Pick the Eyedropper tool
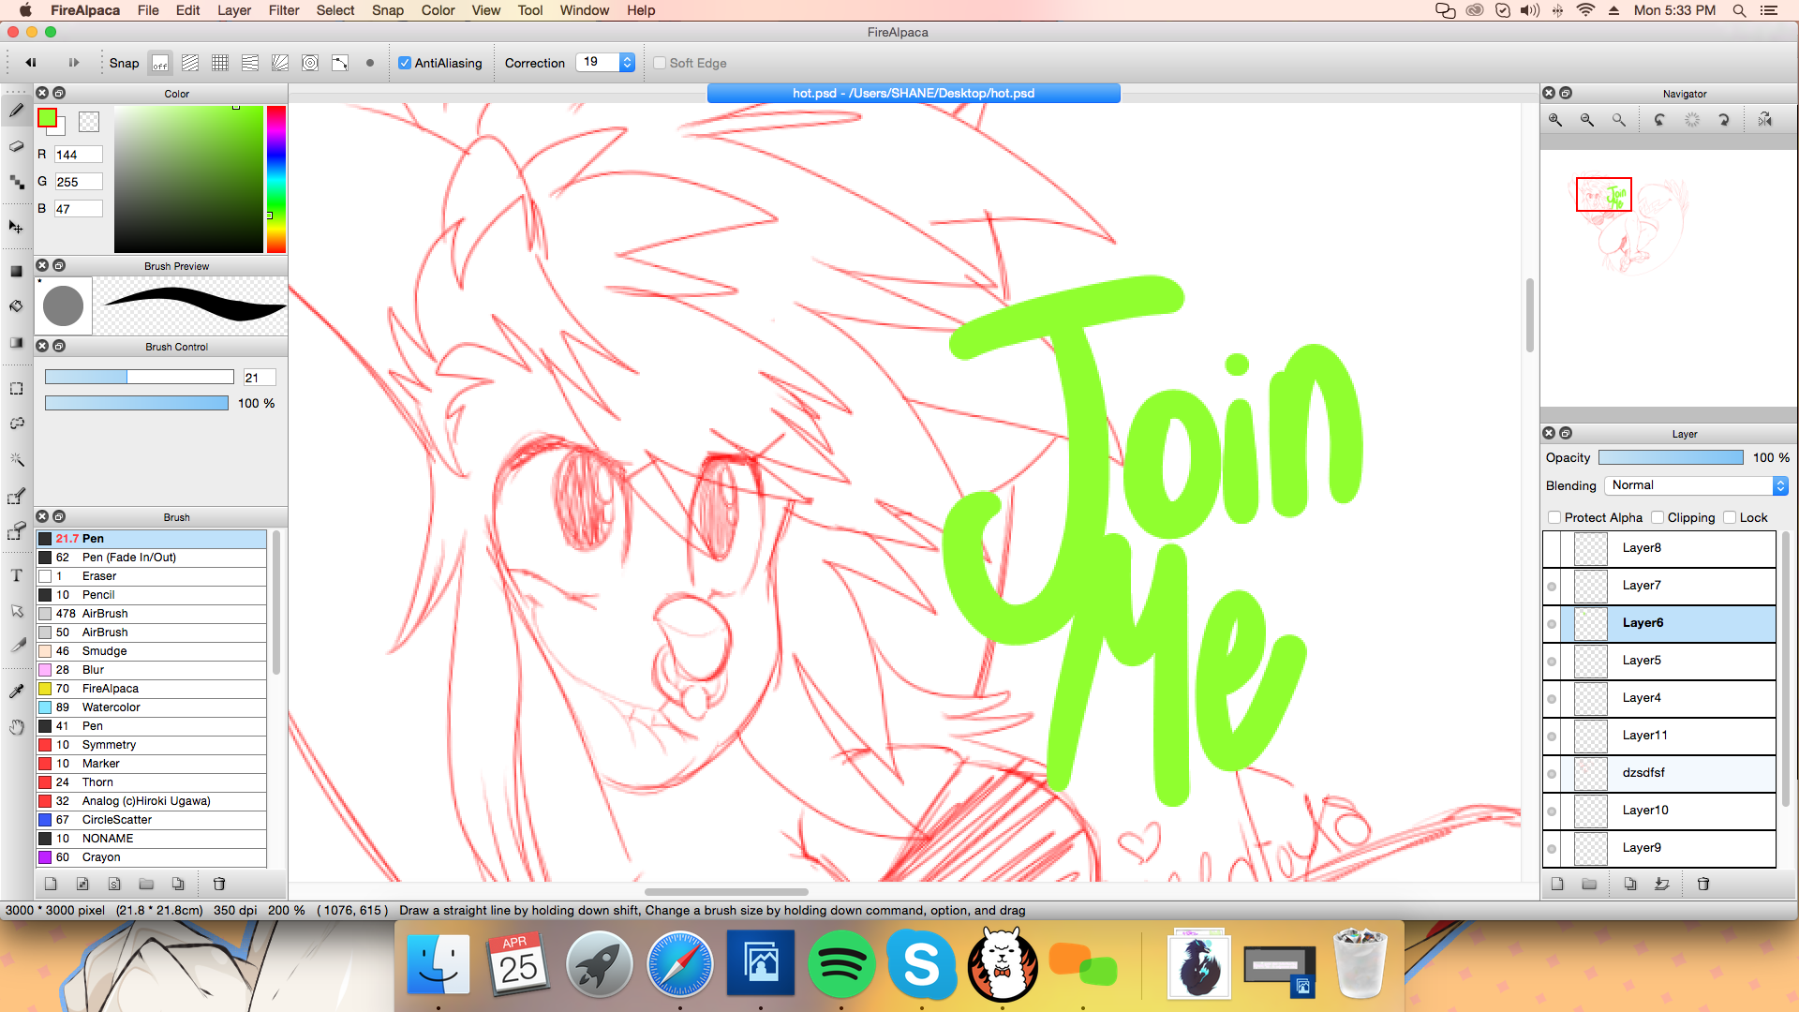The image size is (1799, 1012). [16, 692]
